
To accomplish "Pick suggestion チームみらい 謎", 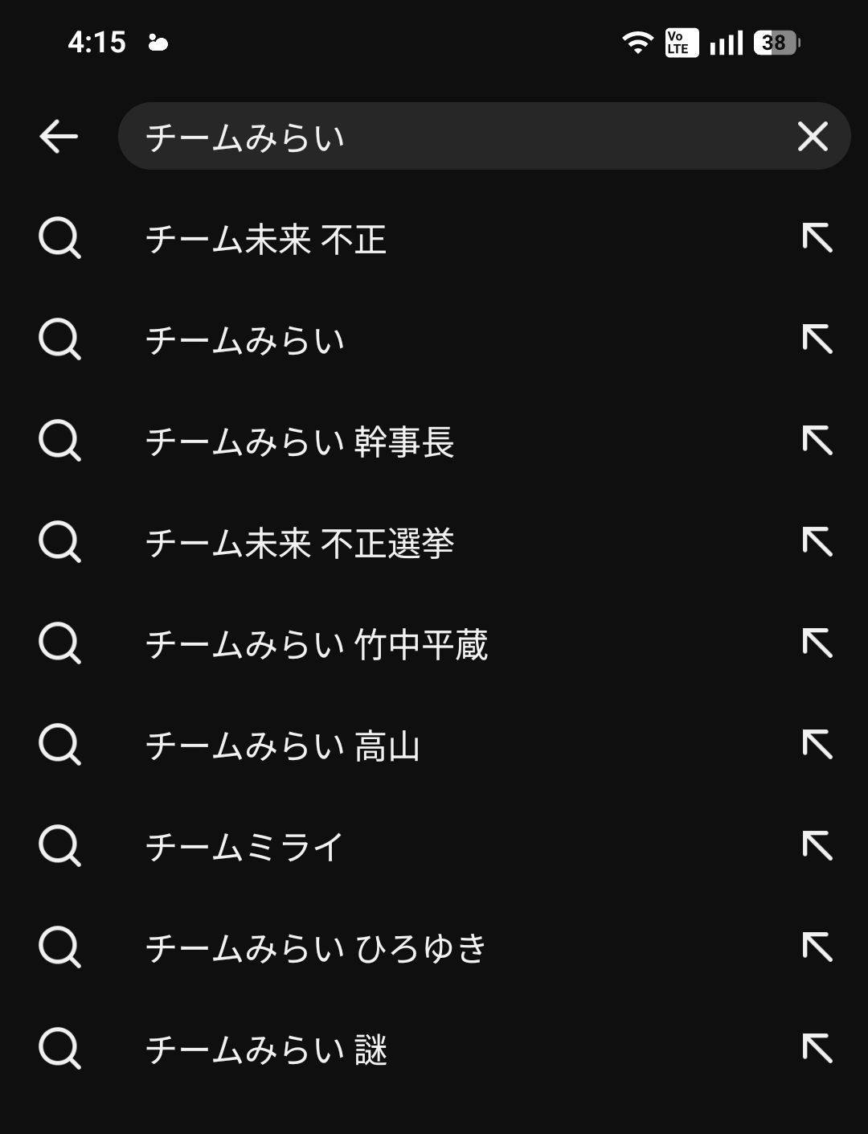I will click(x=266, y=1050).
